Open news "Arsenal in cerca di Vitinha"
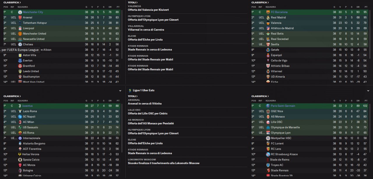Viewport: 373px width, 179px height. click(x=145, y=104)
